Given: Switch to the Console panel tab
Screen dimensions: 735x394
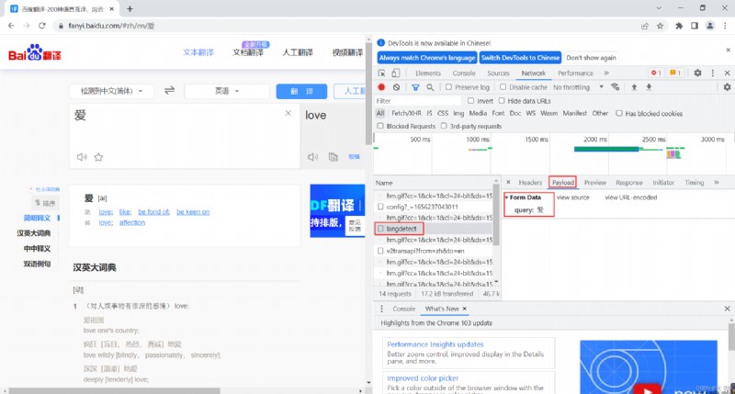Looking at the screenshot, I should pos(464,73).
